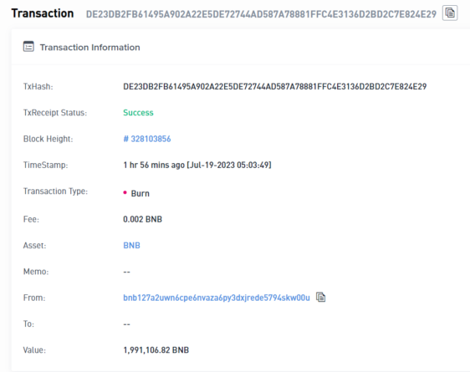Select the timestamp Jul-19-2023 05:03:49
Image resolution: width=470 pixels, height=372 pixels.
point(229,165)
